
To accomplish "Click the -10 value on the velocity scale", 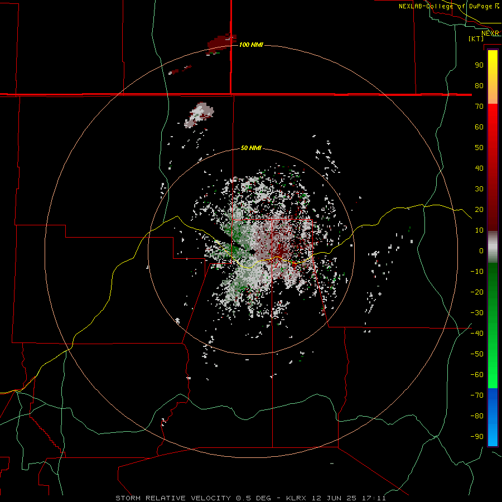I will tap(477, 272).
